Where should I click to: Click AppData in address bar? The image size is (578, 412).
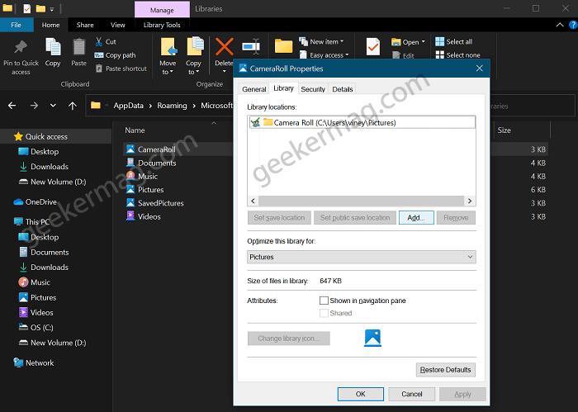pos(128,106)
